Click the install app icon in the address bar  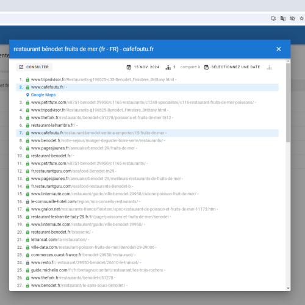[273, 18]
